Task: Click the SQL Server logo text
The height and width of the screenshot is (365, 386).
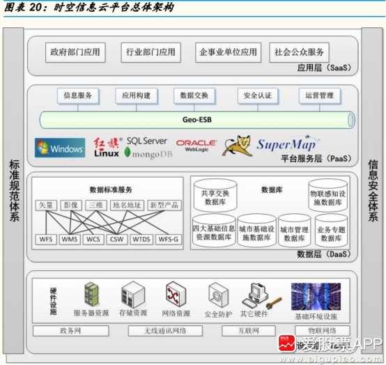Action: tap(147, 141)
